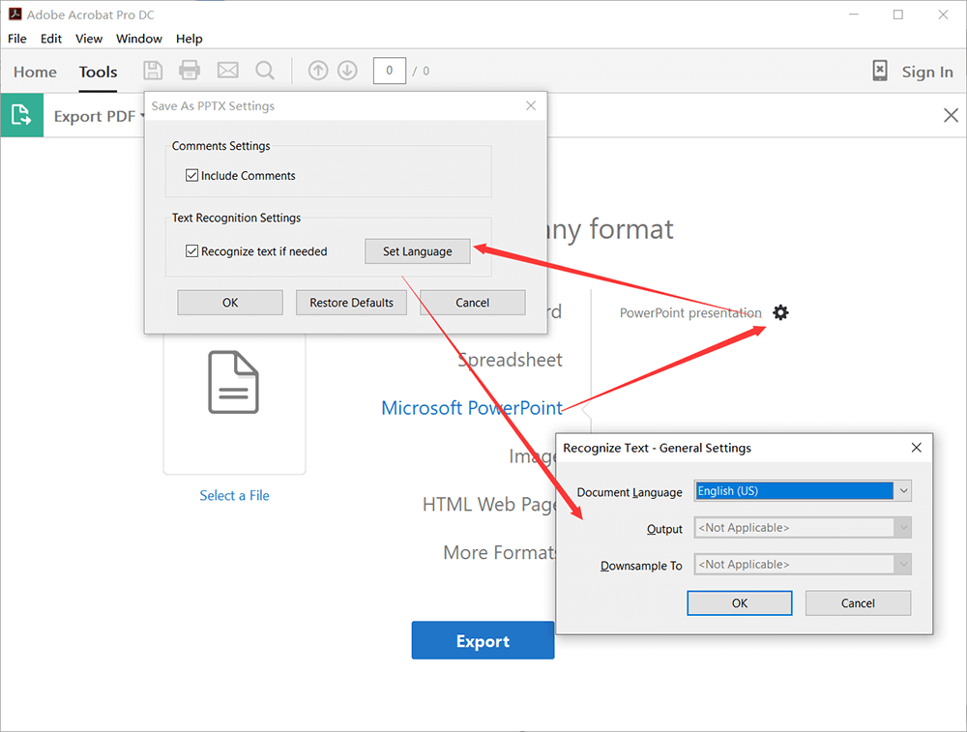The width and height of the screenshot is (967, 732).
Task: Click the Search magnifier icon
Action: pos(264,71)
